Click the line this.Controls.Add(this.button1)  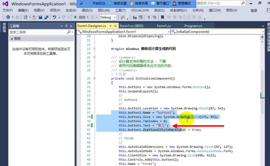point(148,159)
